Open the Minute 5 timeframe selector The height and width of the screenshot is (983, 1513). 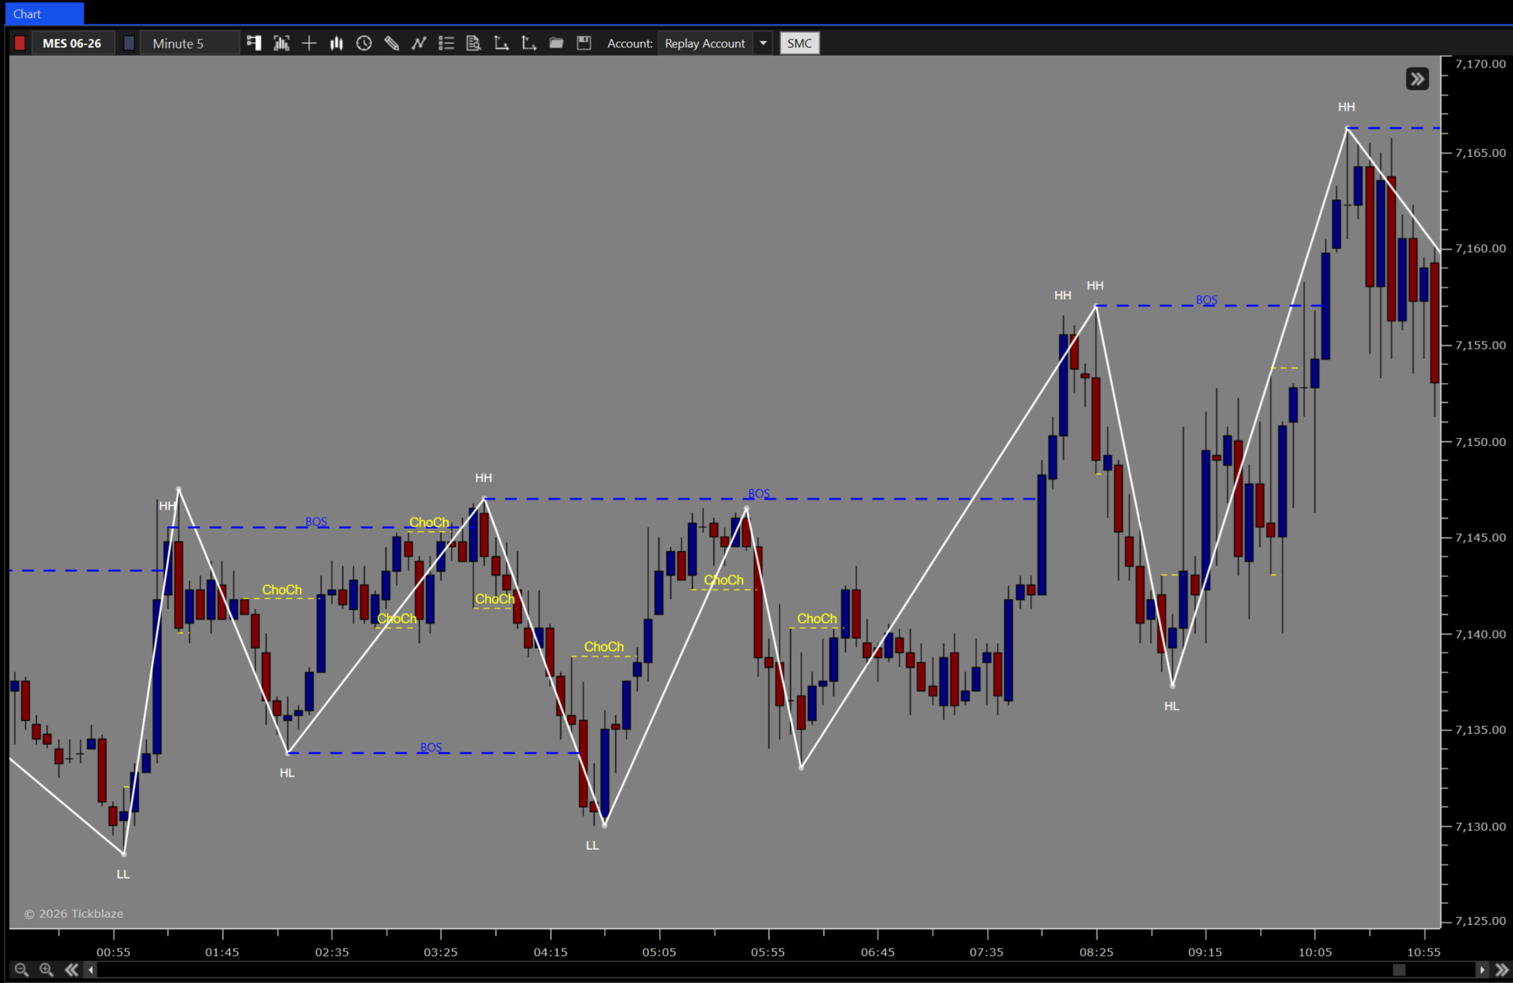point(189,43)
